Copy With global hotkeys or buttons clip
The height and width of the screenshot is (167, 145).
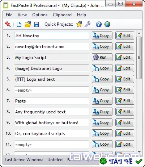click(102, 122)
